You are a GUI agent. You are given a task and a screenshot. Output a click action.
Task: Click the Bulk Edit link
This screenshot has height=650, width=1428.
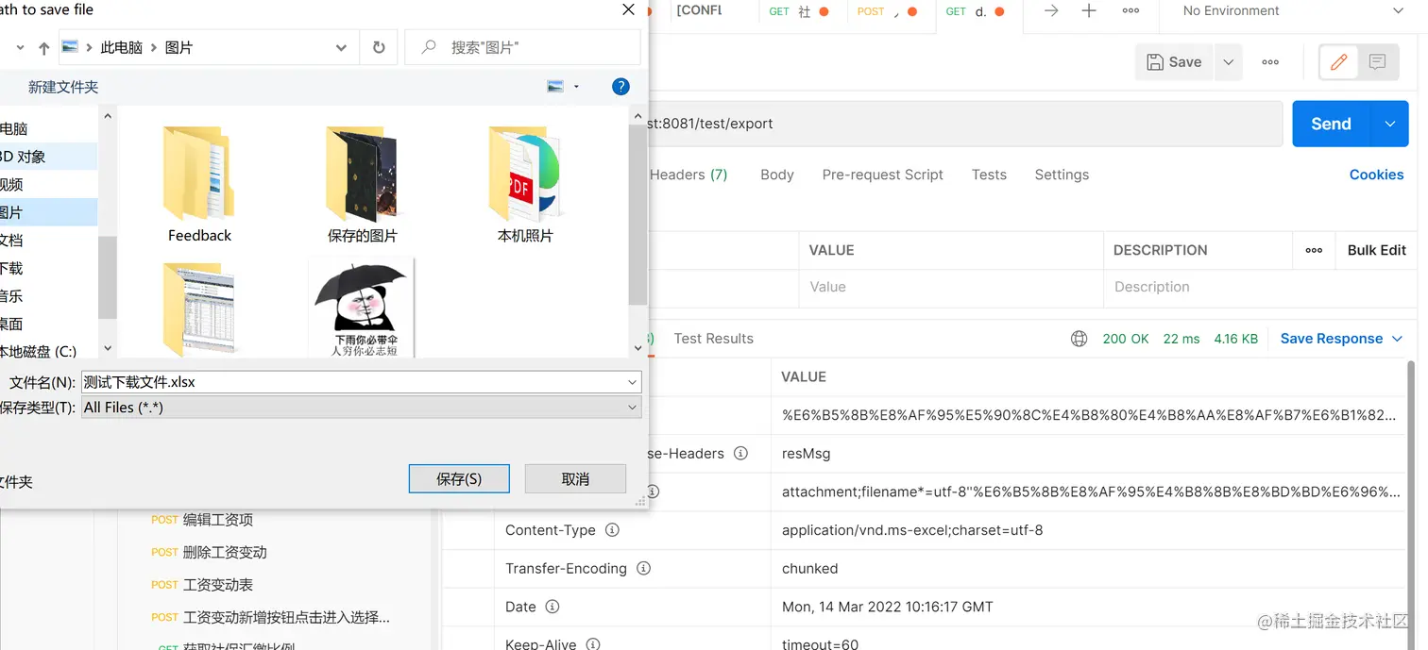[1377, 250]
